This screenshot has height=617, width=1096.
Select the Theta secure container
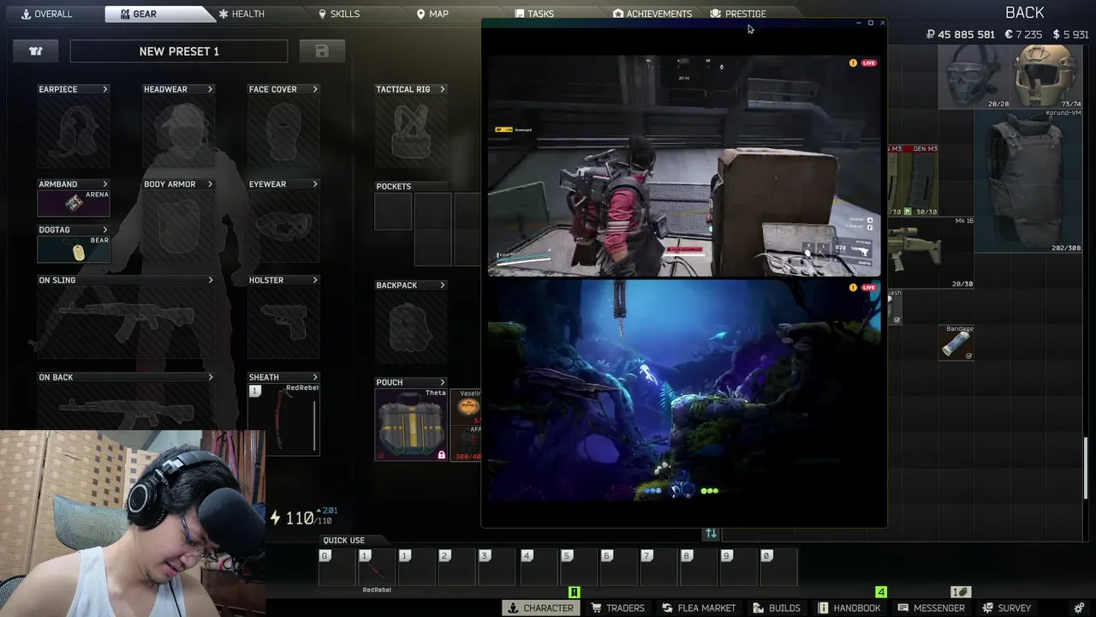(x=412, y=424)
